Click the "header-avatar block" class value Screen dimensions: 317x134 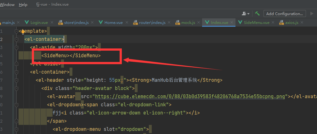[x=102, y=88]
